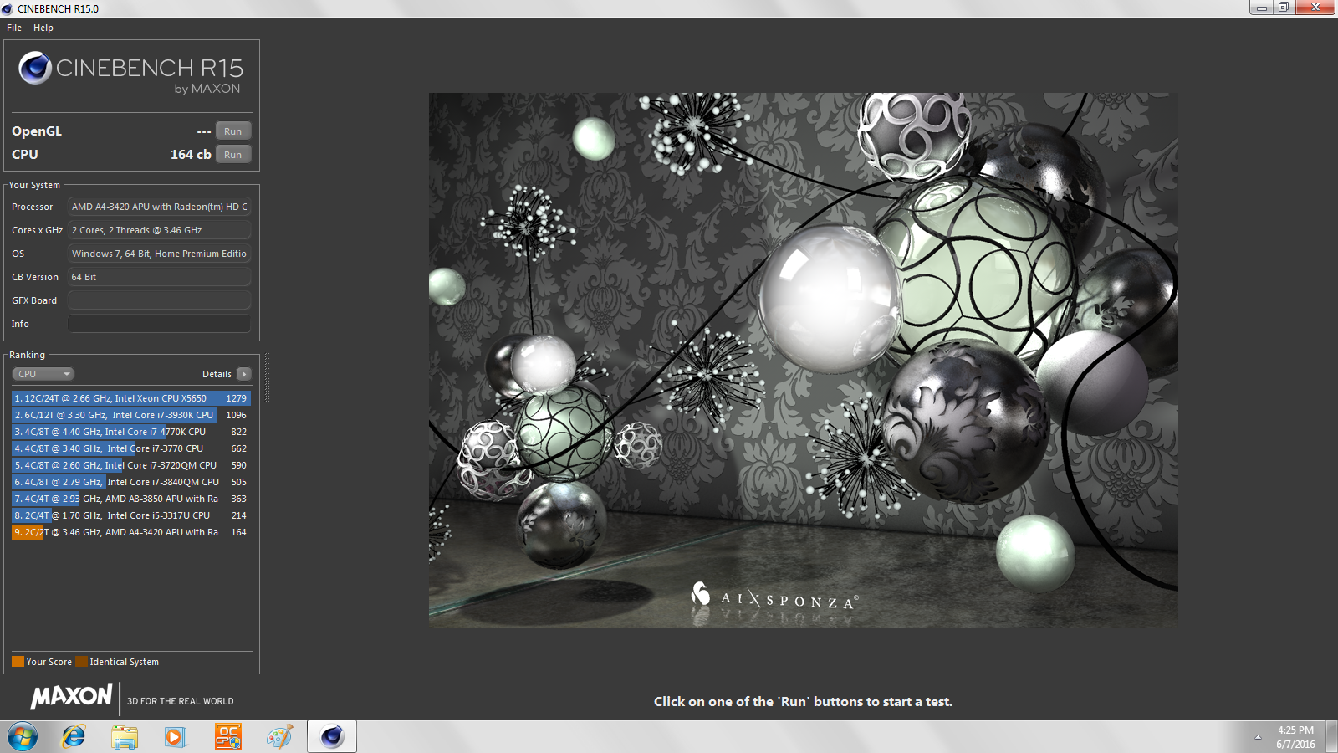Select ranking entry Intel Core i7-3930K

tap(131, 415)
